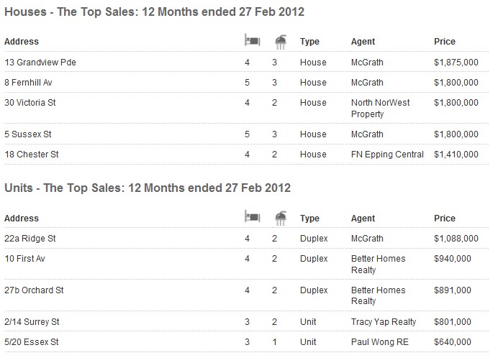Select agent Tracy Yap Realty

pyautogui.click(x=384, y=322)
